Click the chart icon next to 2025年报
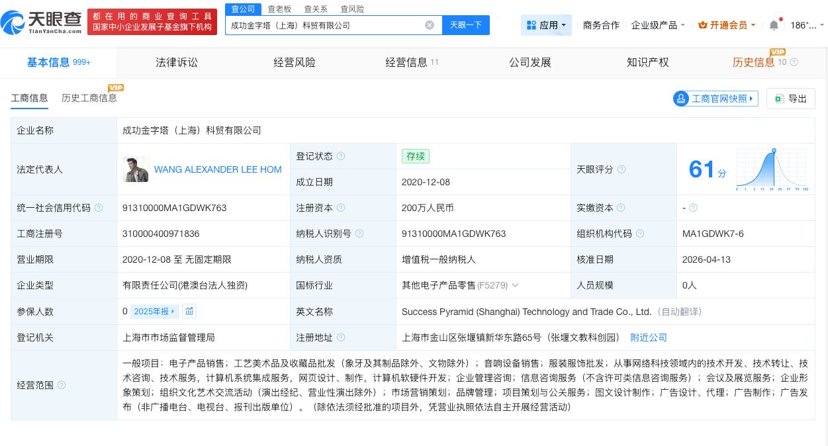Screen dimensions: 828x446 189,311
